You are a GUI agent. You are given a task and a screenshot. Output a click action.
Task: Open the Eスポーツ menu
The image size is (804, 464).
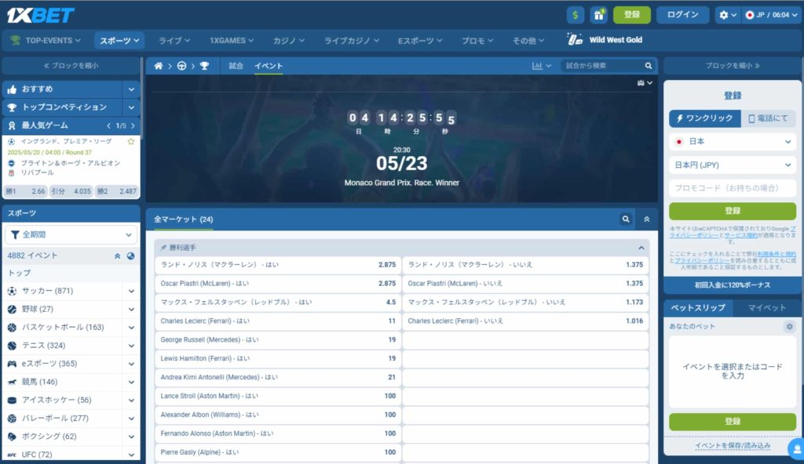pyautogui.click(x=419, y=41)
